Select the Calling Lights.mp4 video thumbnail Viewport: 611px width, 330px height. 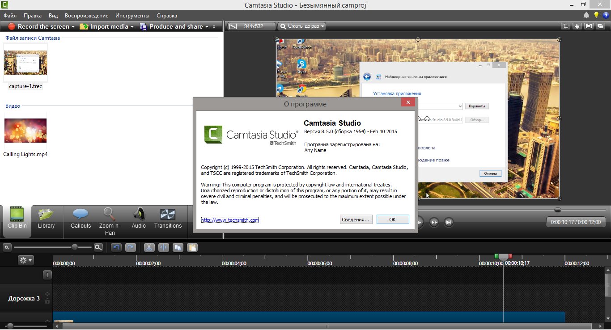coord(25,131)
